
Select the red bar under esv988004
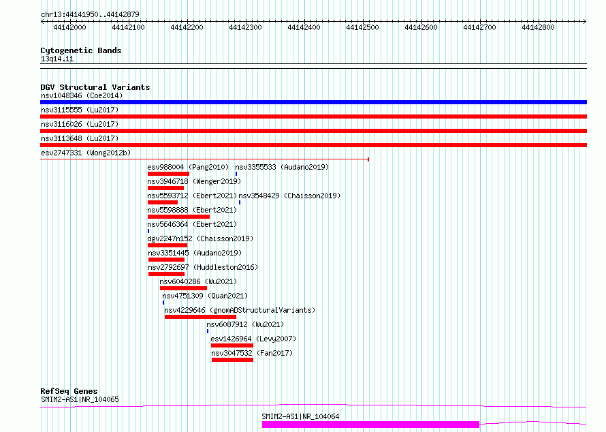[x=168, y=174]
